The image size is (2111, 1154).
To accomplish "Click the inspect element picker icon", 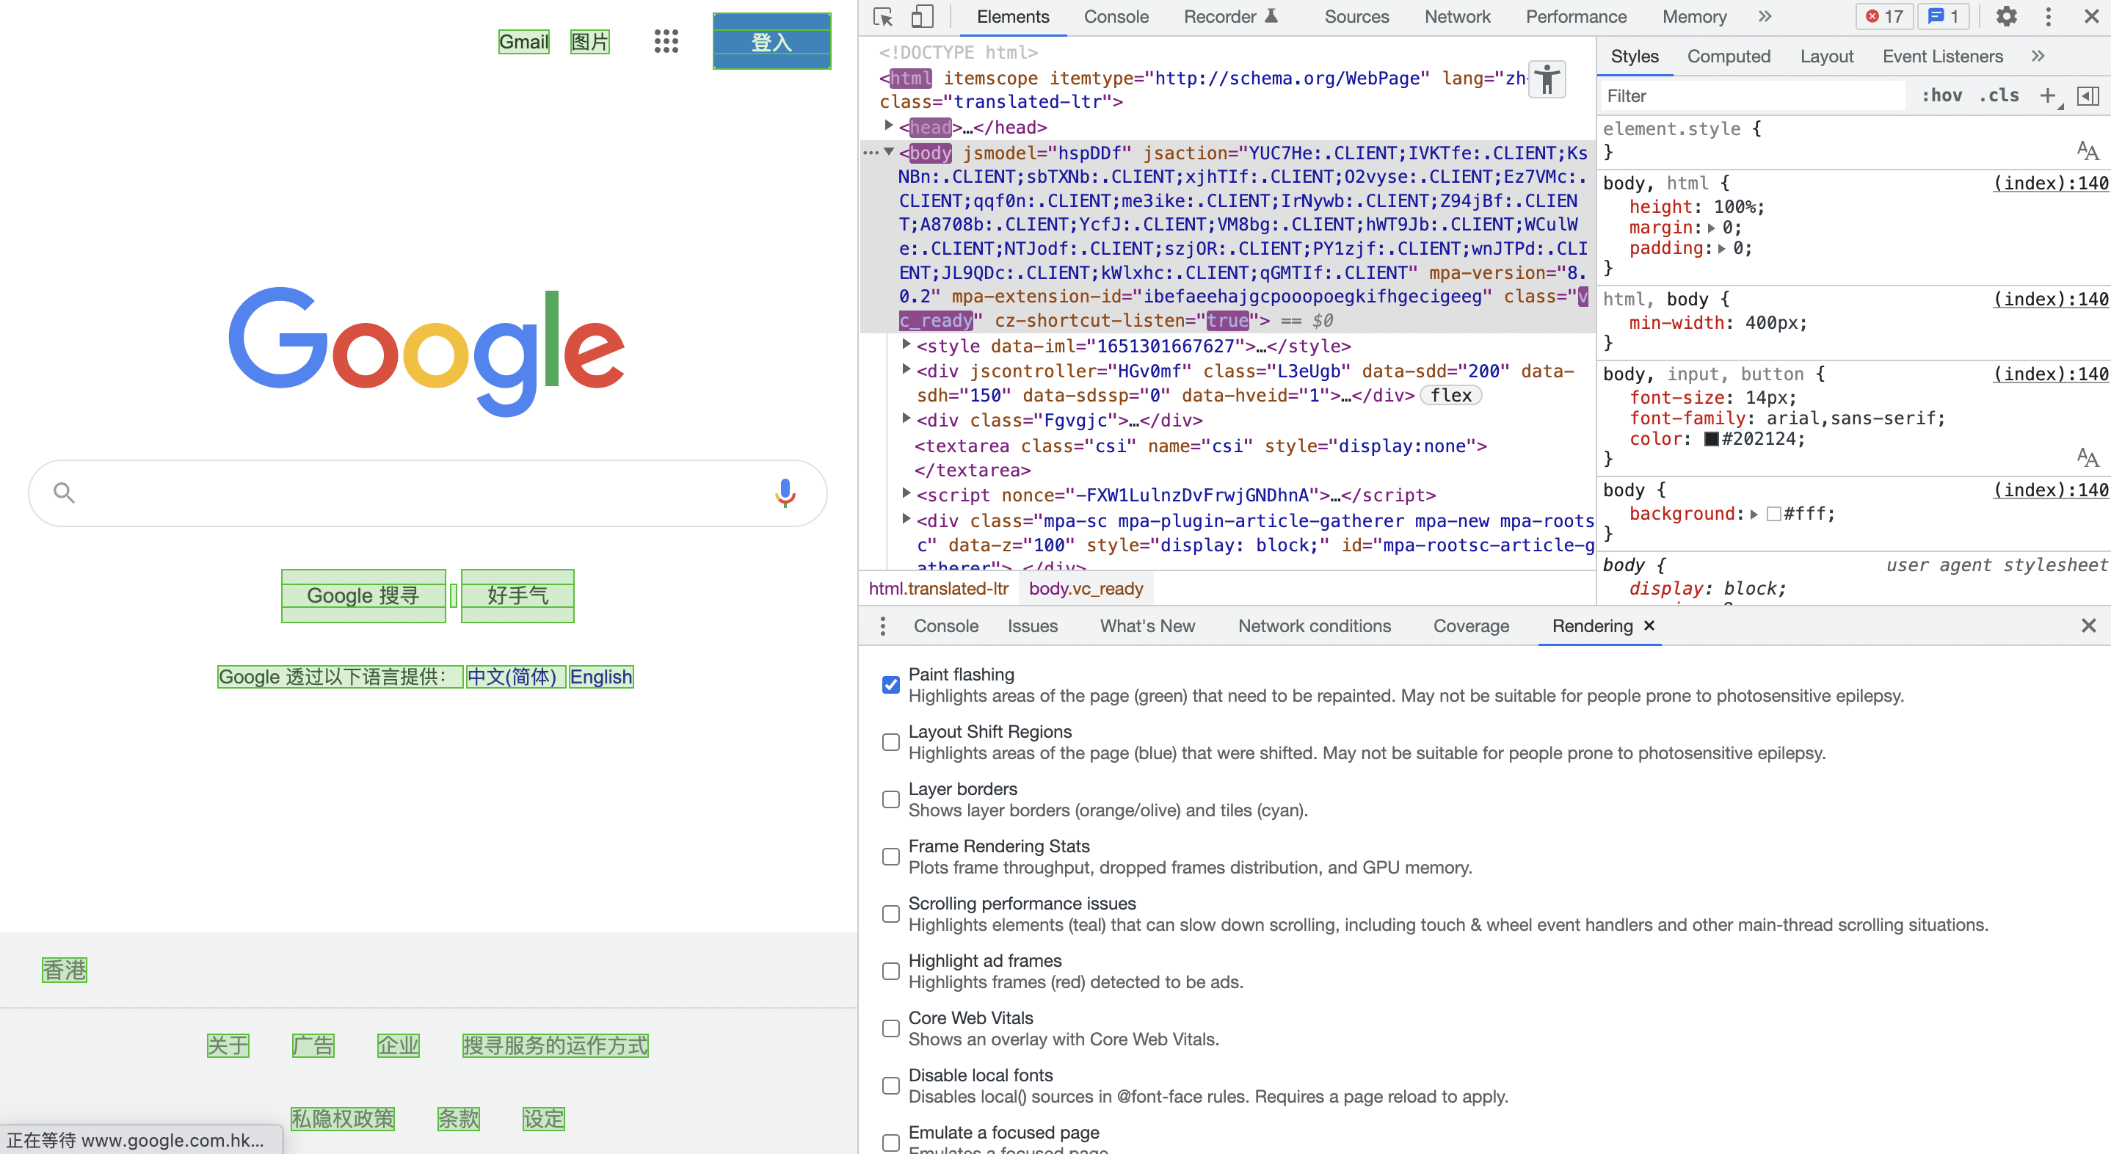I will (882, 17).
